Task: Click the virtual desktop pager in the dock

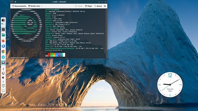Action: (x=3, y=24)
